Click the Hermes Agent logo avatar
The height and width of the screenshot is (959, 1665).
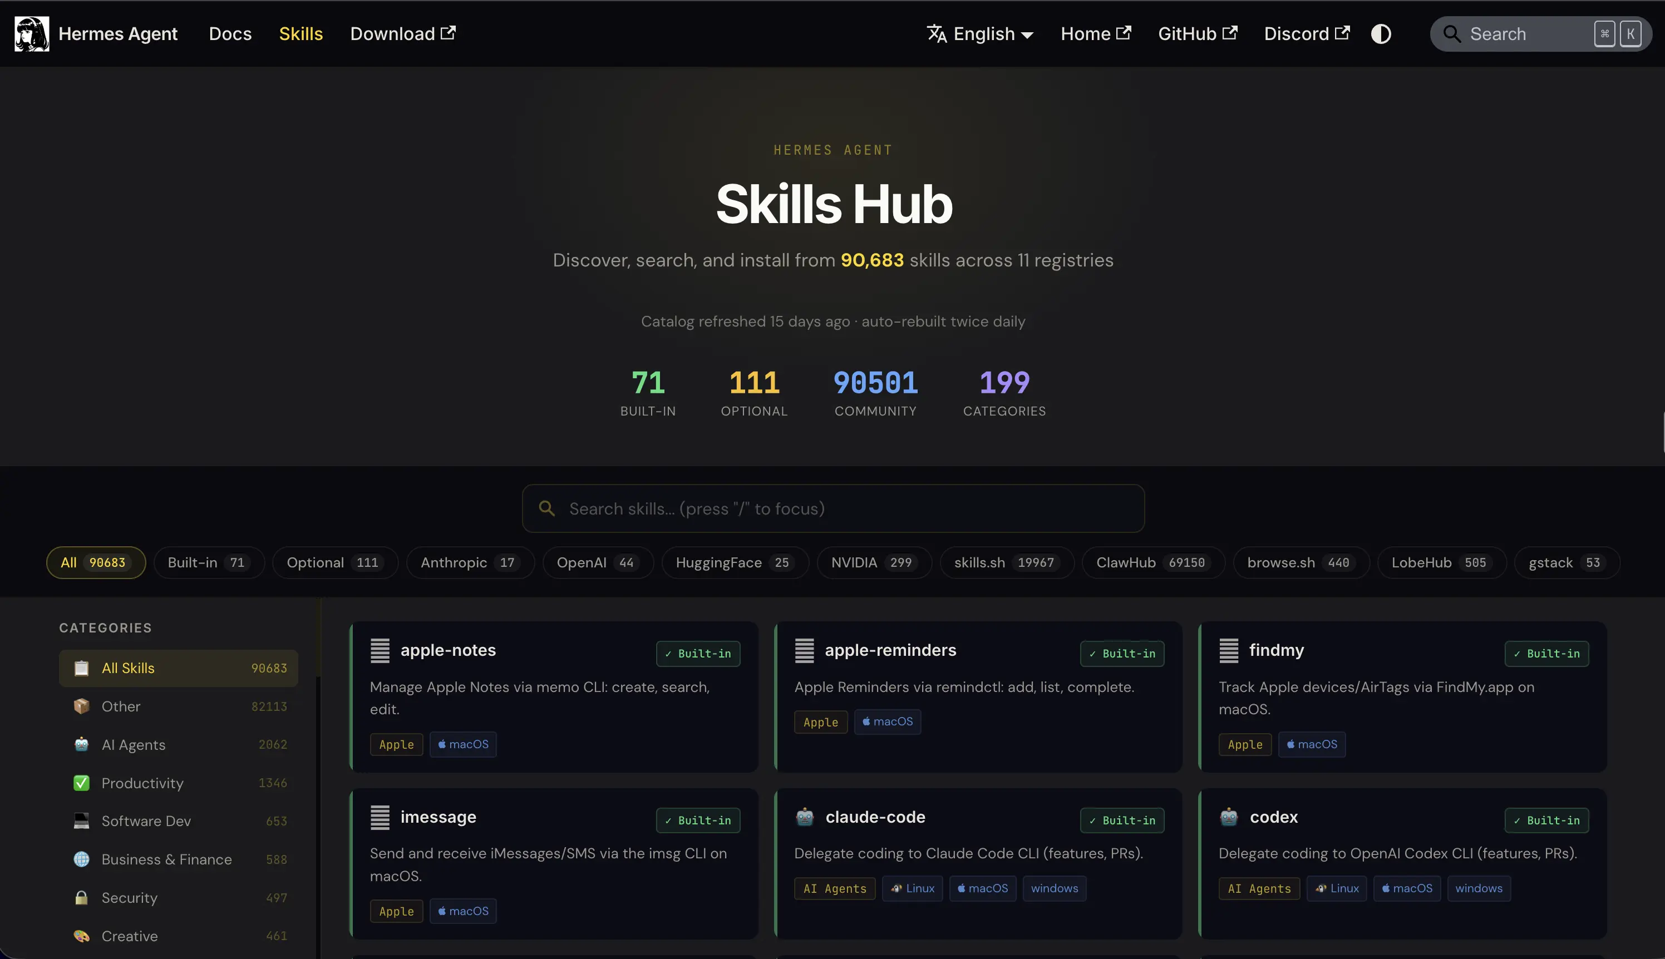[32, 33]
